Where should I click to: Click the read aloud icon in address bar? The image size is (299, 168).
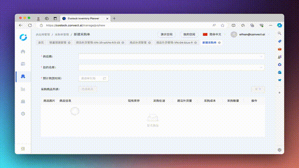point(214,25)
